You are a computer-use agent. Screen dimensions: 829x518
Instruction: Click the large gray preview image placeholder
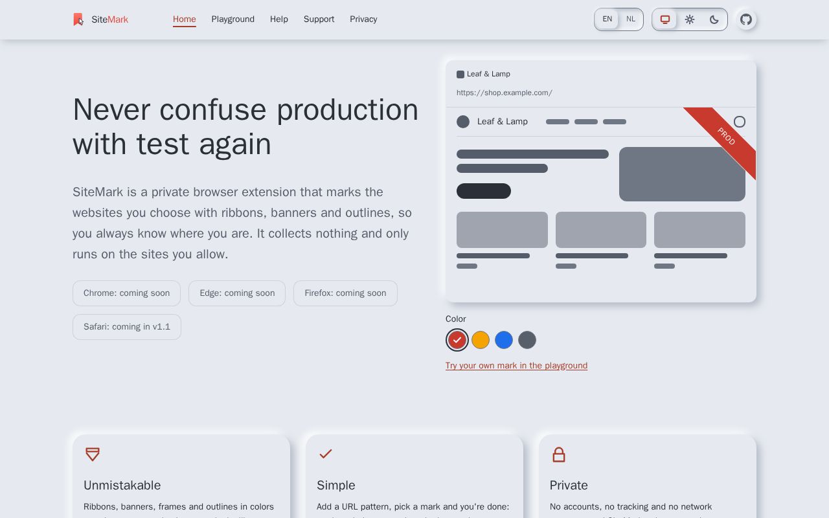click(682, 174)
